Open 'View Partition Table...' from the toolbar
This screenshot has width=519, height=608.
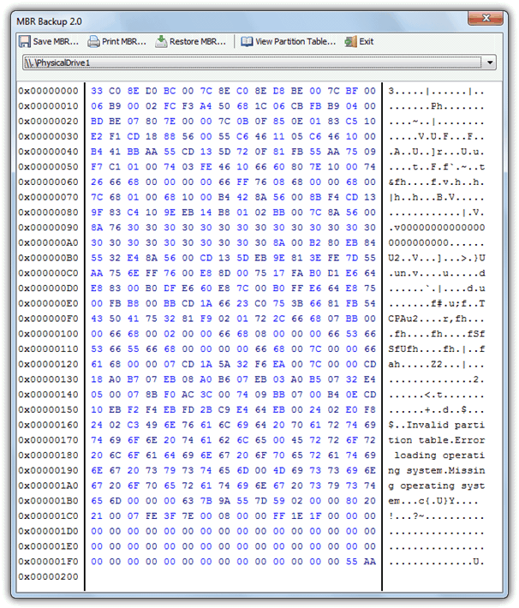coord(295,41)
